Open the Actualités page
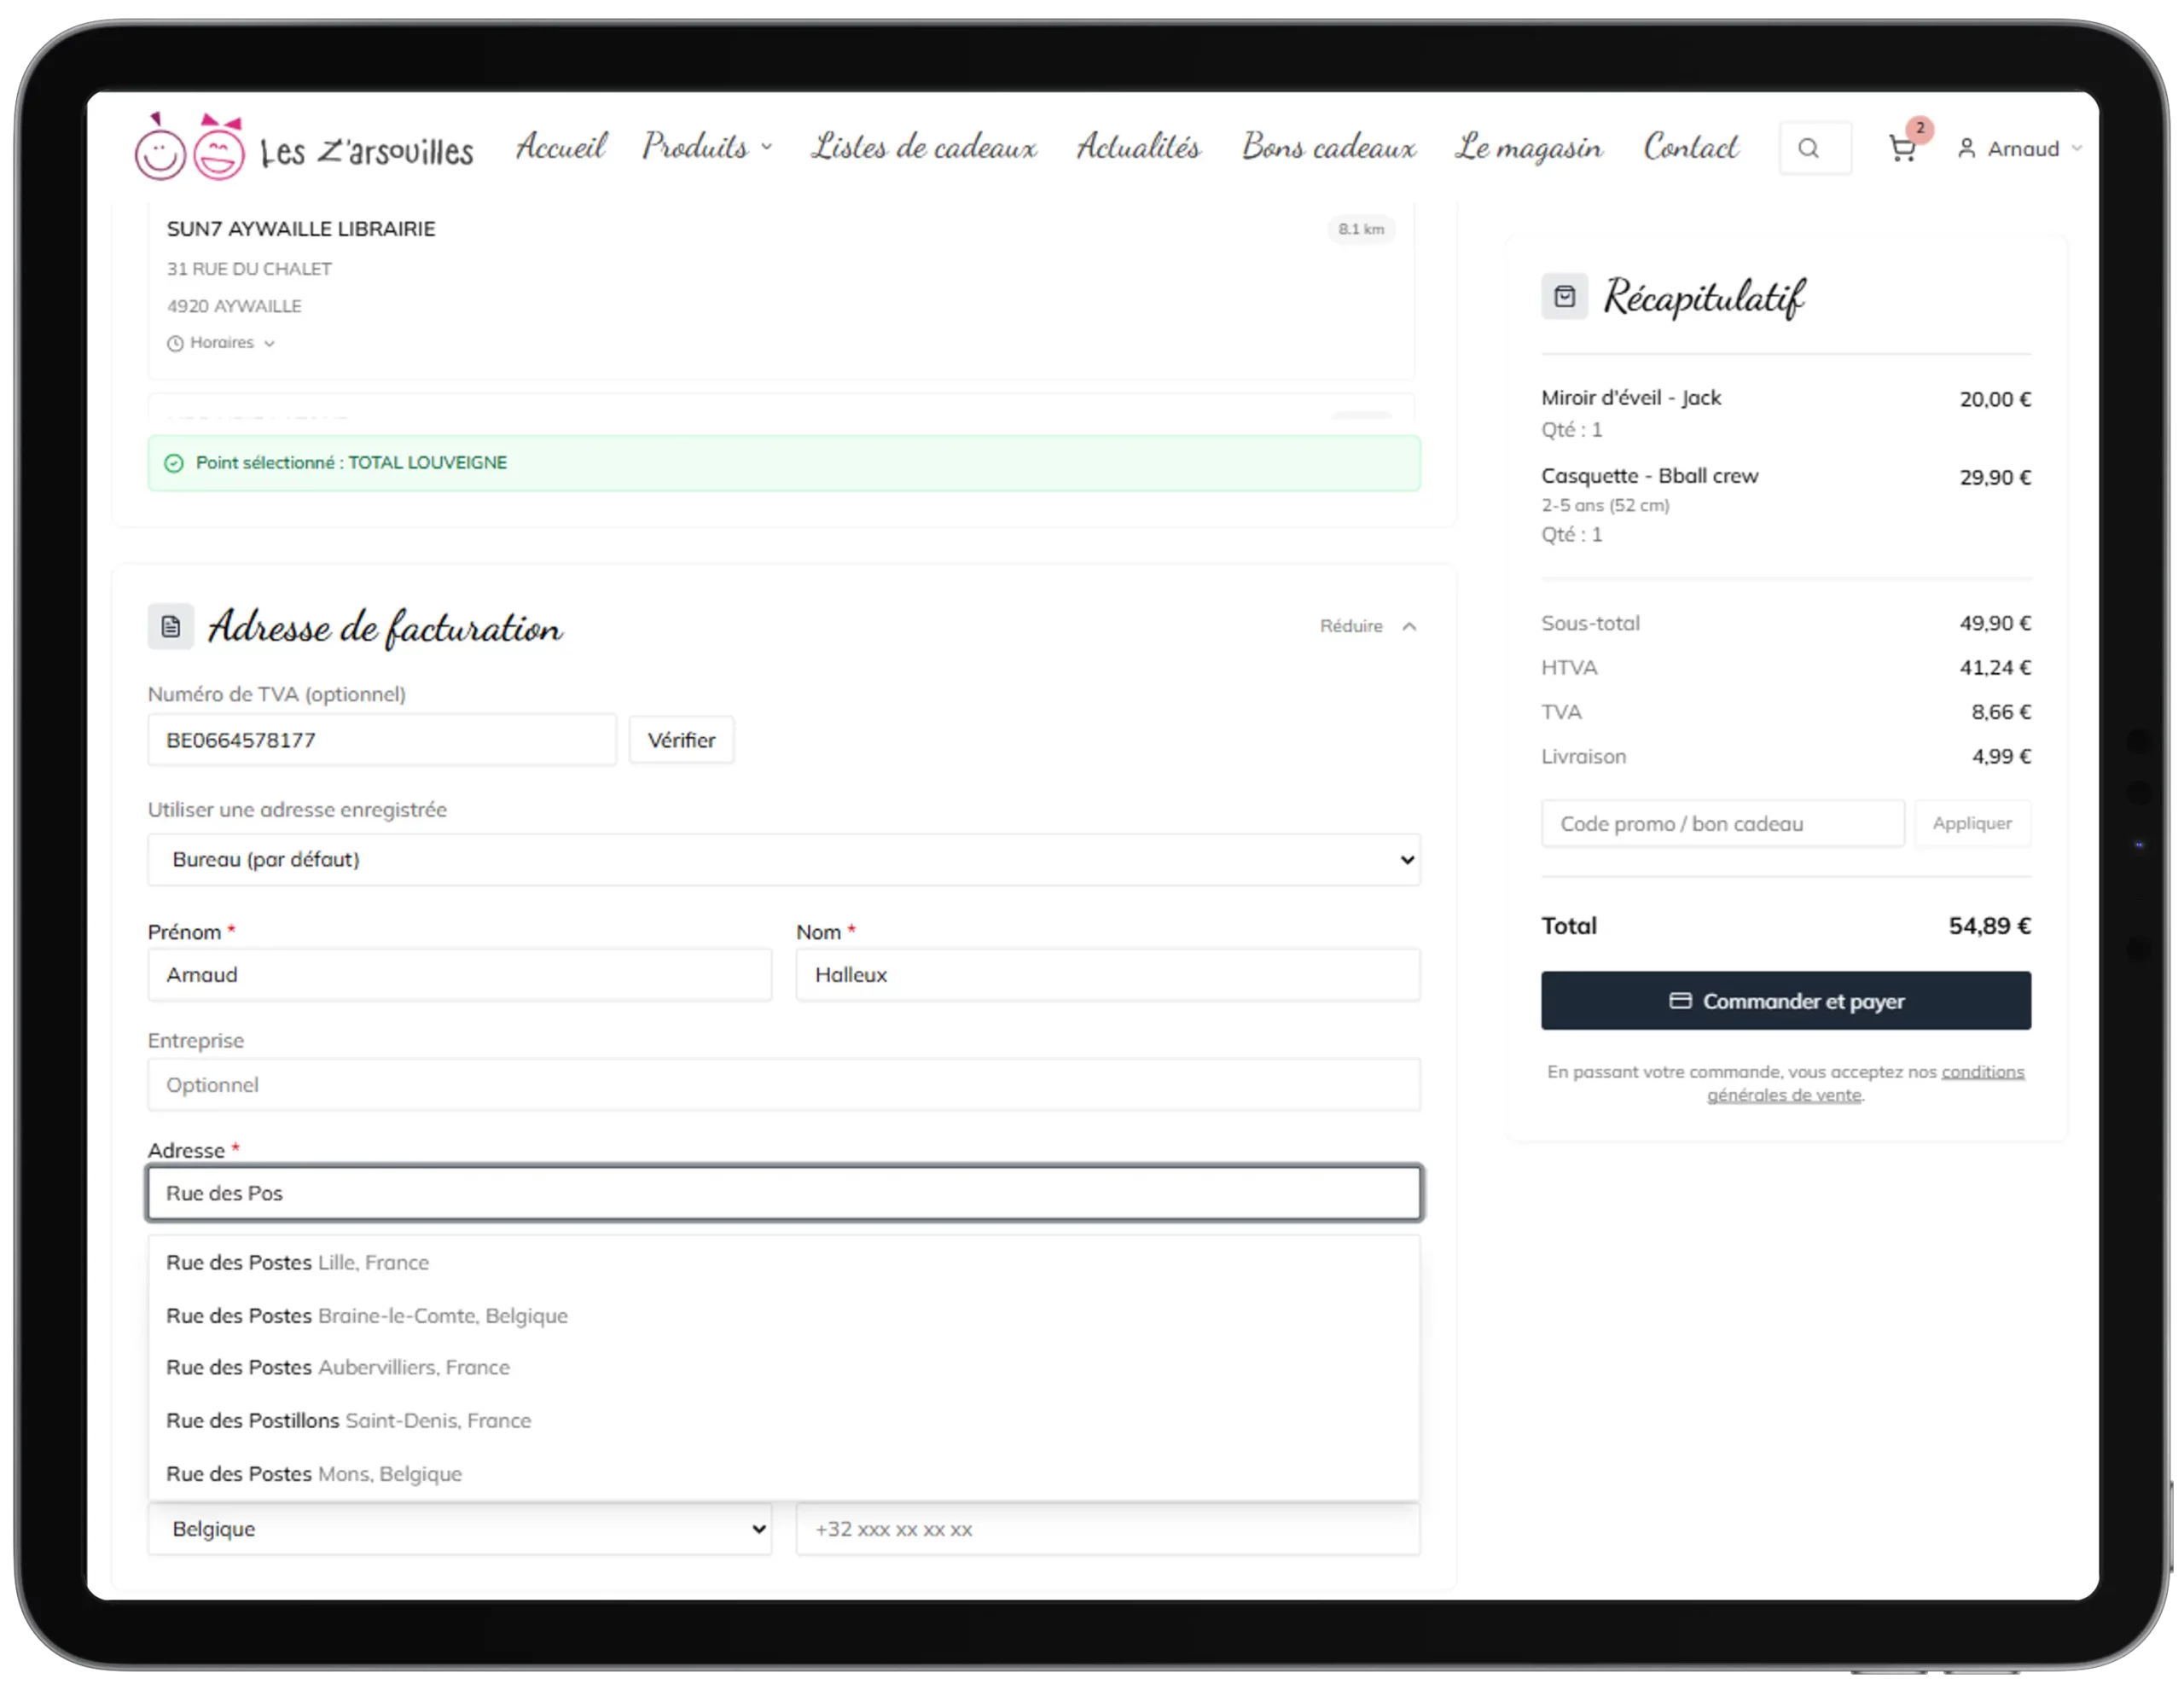The height and width of the screenshot is (1690, 2184). pyautogui.click(x=1139, y=147)
